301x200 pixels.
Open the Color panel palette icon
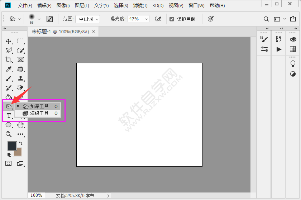[x=293, y=39]
